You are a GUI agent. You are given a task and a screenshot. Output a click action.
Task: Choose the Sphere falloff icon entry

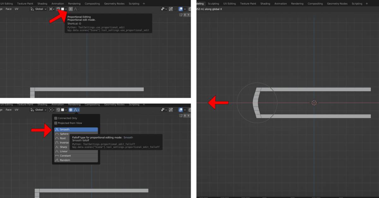tap(64, 134)
